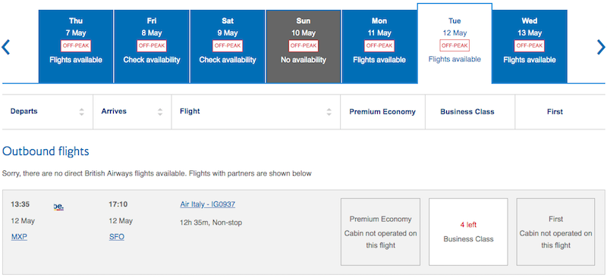Viewport: 607px width, 277px height.
Task: Select the Wed 13 May date tab
Action: pyautogui.click(x=530, y=46)
